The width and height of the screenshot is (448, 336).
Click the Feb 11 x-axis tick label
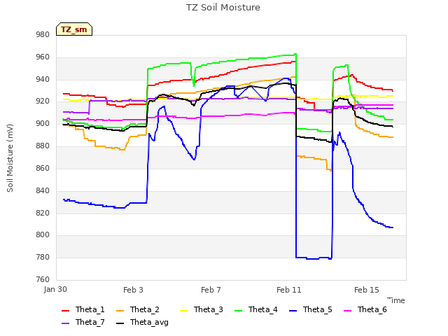[289, 290]
